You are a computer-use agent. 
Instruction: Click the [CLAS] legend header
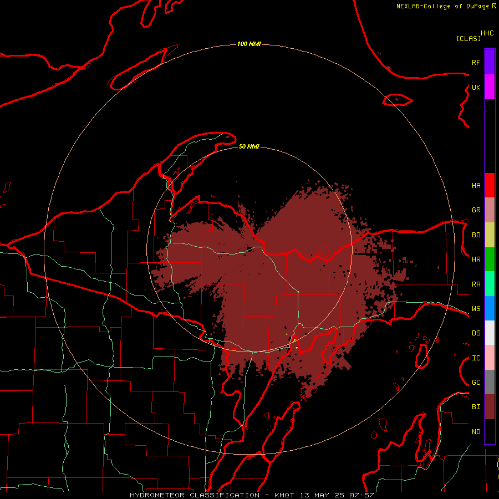point(469,38)
